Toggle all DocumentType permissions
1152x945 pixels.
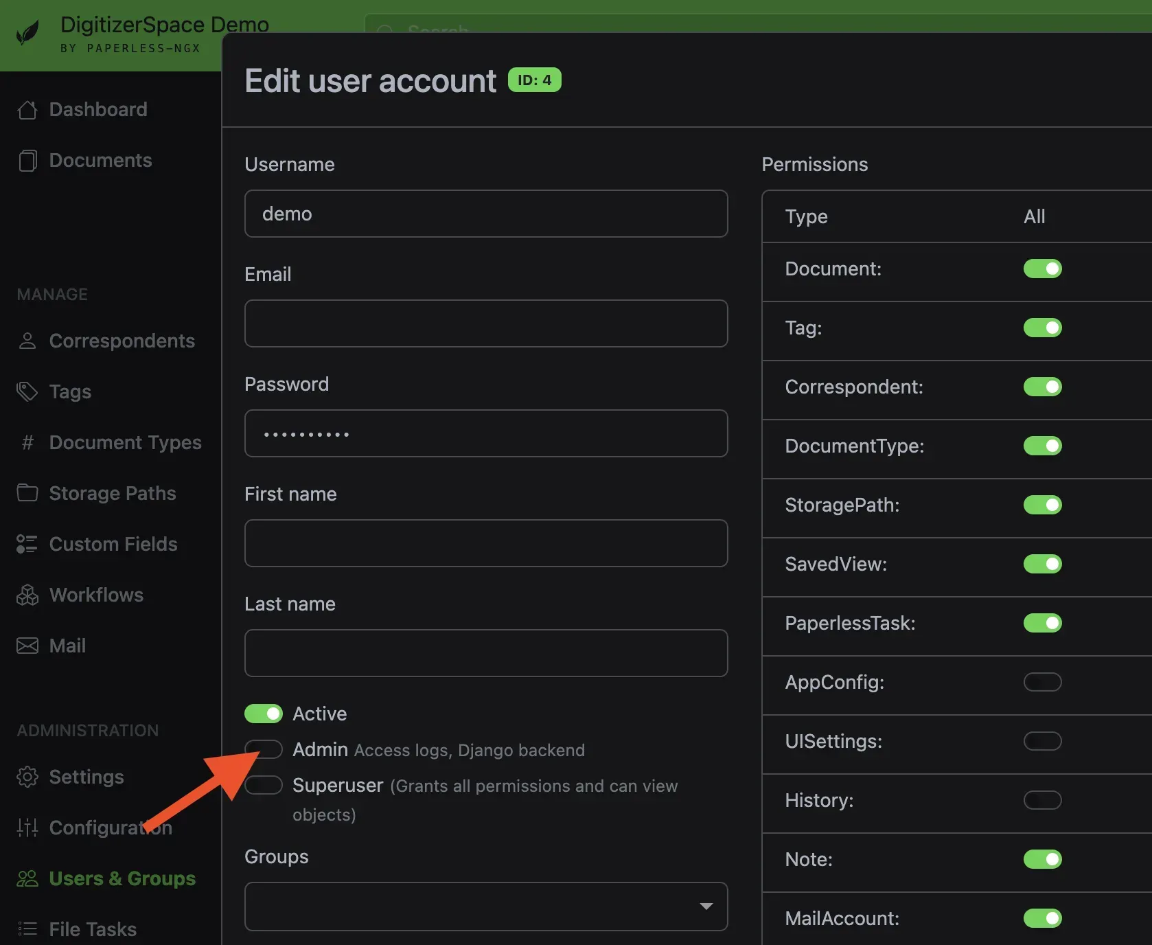click(x=1042, y=446)
